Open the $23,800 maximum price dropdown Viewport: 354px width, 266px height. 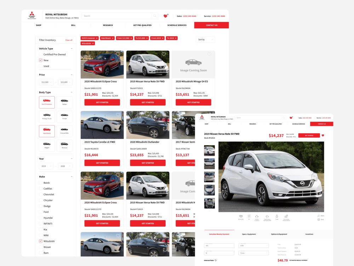(65, 82)
